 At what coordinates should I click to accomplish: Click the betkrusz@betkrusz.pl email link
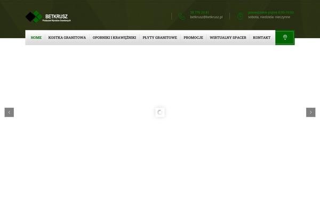pyautogui.click(x=206, y=17)
